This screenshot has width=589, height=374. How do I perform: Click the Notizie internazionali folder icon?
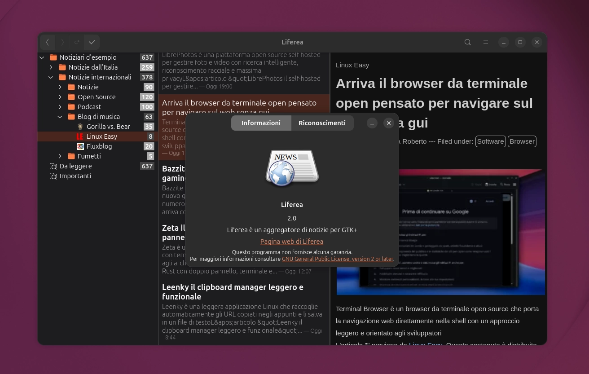click(x=62, y=77)
